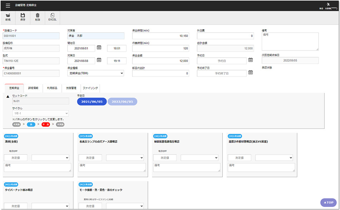Switch to the 労務管理 tab

tap(71, 88)
